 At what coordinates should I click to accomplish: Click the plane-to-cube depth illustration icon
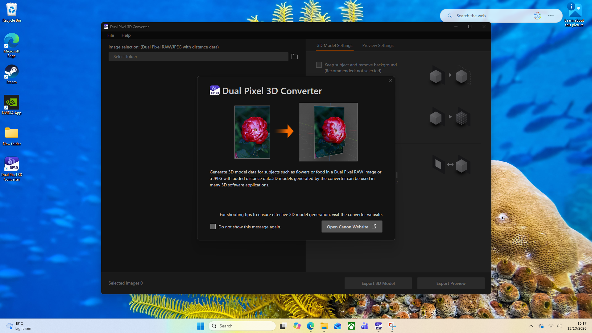(x=451, y=165)
